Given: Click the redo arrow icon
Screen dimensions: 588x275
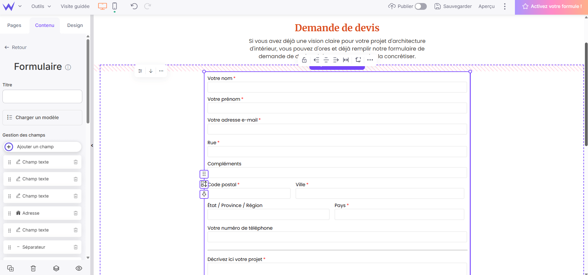Looking at the screenshot, I should pyautogui.click(x=148, y=6).
